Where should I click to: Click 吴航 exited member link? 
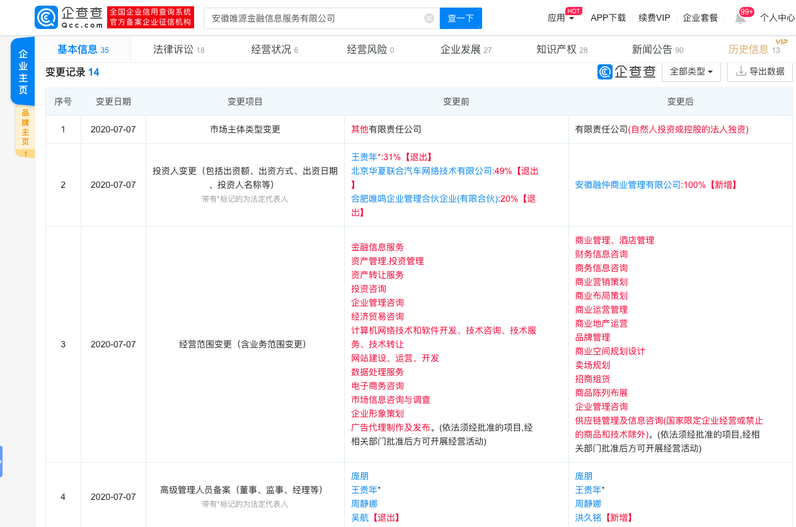(x=360, y=518)
